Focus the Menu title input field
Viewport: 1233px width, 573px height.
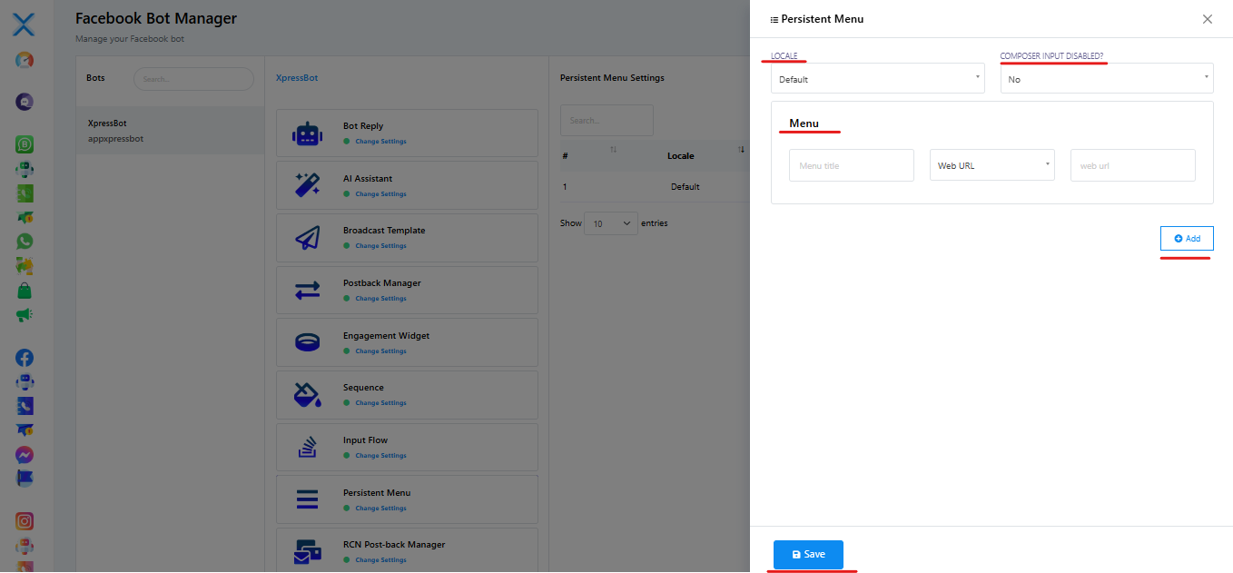(x=851, y=166)
